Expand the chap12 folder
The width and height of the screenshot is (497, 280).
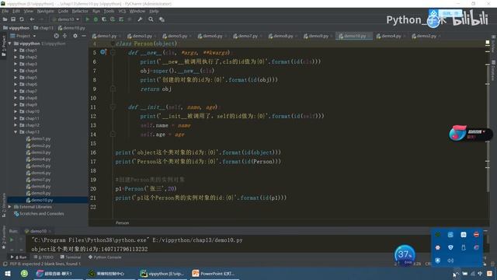(x=16, y=125)
